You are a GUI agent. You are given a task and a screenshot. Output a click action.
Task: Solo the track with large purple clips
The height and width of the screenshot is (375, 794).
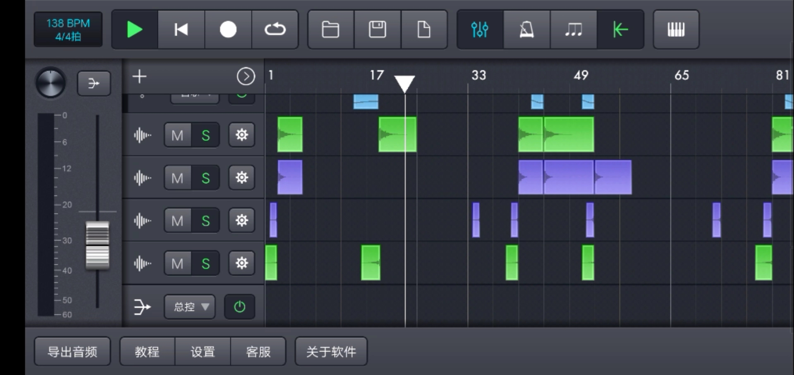[x=206, y=178]
